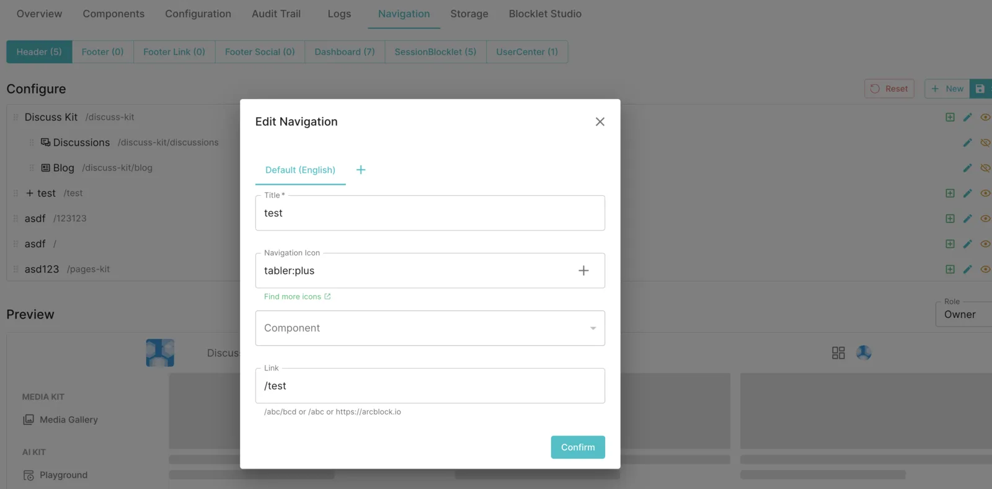Click the Title input field
The width and height of the screenshot is (992, 489).
pos(430,213)
